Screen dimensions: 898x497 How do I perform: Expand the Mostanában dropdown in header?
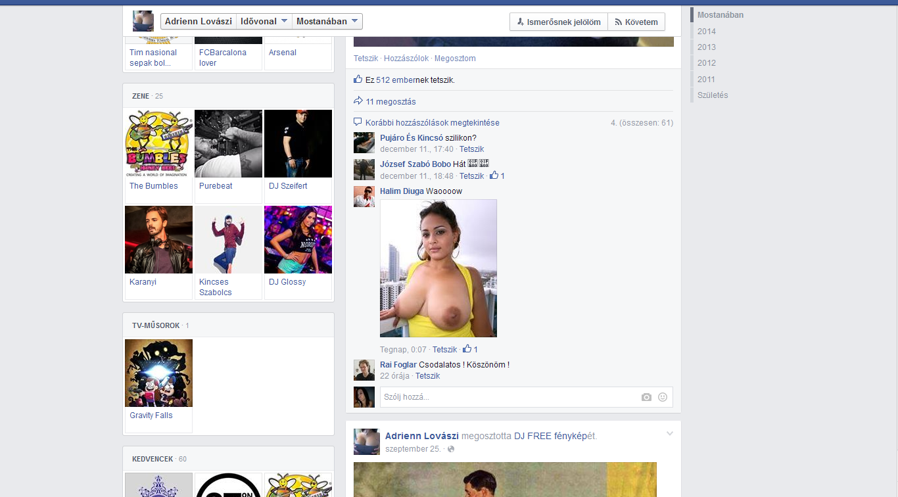(327, 21)
